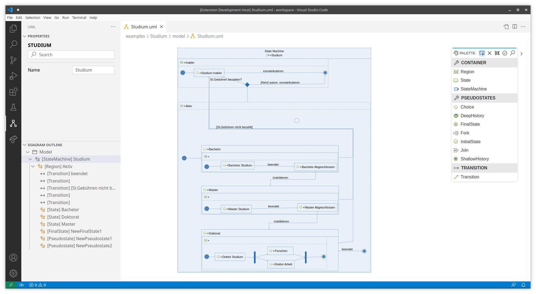
Task: Pick the Join pseudostate tool
Action: 484,150
